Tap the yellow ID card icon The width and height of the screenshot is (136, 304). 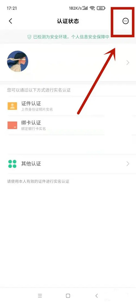(x=12, y=106)
